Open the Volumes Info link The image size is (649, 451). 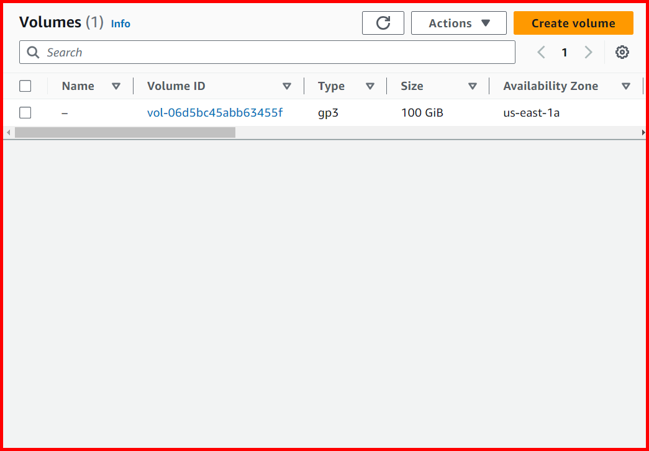click(x=120, y=24)
